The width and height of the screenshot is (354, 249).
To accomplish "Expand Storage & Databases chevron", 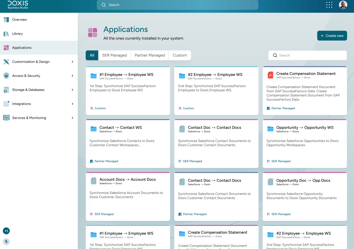I will 73,90.
